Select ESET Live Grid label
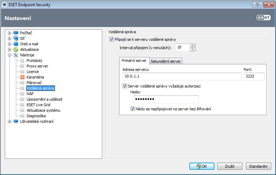 (38, 105)
